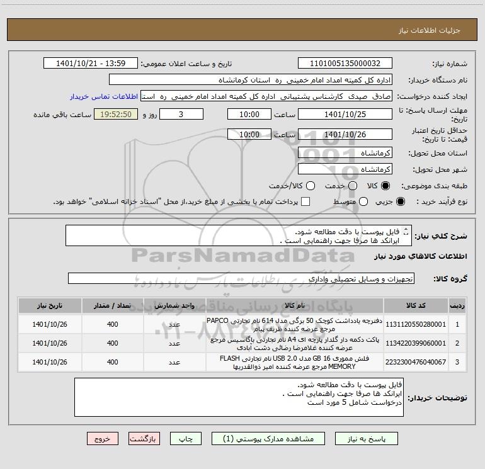The image size is (485, 469).
Task: Click the announcement date field 1401/10/21 - 13:59
Action: click(91, 64)
